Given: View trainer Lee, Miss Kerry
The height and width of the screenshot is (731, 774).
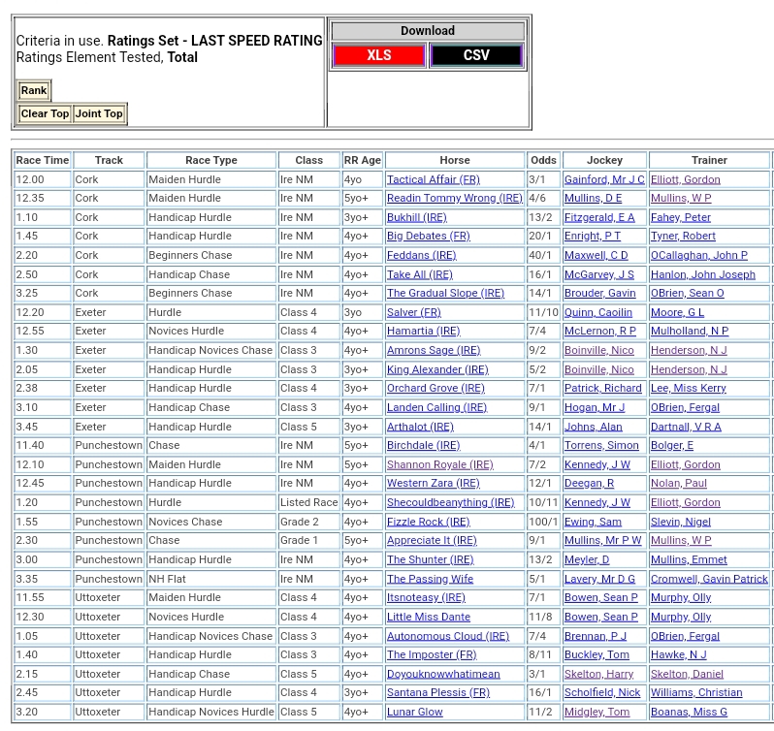Looking at the screenshot, I should tap(688, 389).
